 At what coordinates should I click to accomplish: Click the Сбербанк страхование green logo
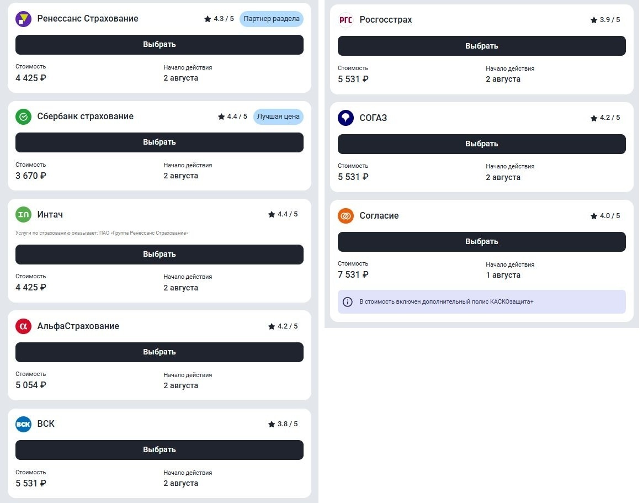[23, 117]
